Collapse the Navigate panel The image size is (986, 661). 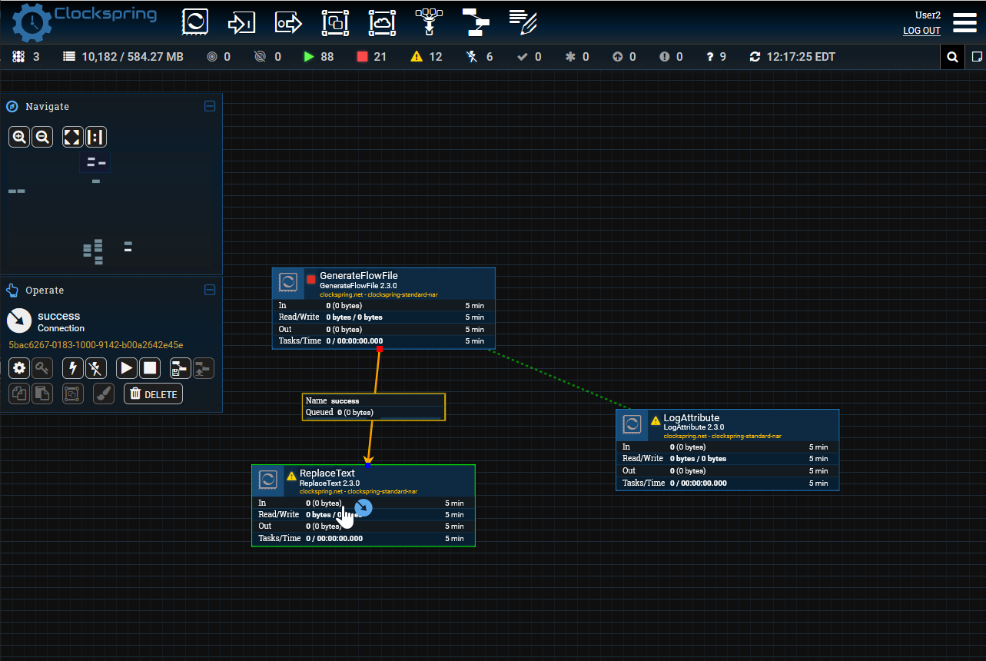point(210,106)
